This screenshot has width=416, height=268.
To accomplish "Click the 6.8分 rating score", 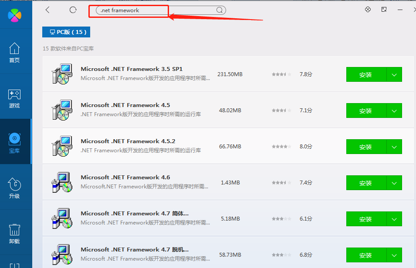I will tap(306, 255).
